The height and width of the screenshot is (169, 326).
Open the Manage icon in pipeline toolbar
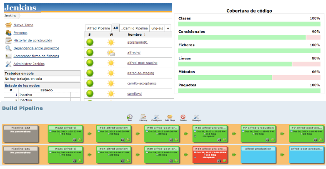pyautogui.click(x=196, y=117)
